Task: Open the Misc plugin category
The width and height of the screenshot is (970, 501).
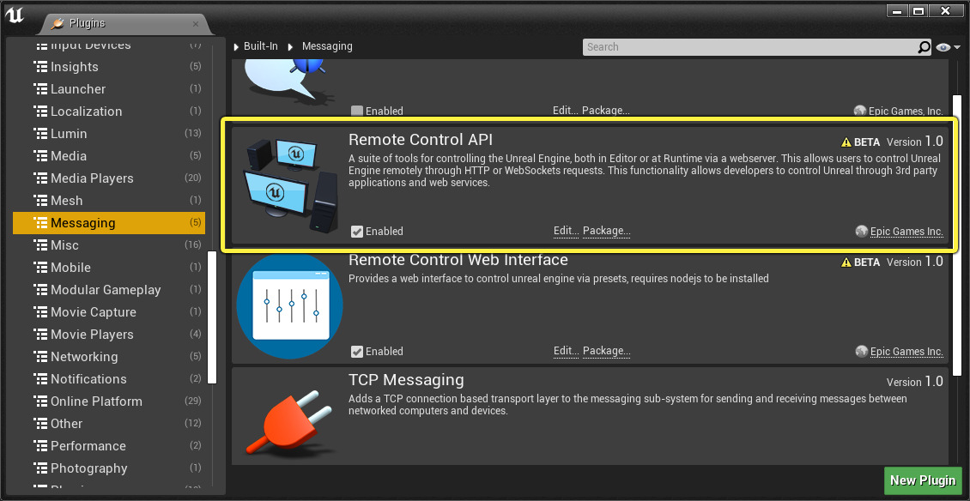Action: pos(109,245)
